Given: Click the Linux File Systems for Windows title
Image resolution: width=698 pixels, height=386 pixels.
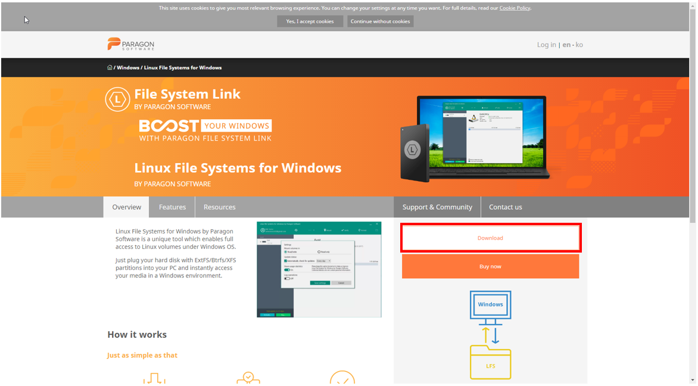Looking at the screenshot, I should click(238, 168).
